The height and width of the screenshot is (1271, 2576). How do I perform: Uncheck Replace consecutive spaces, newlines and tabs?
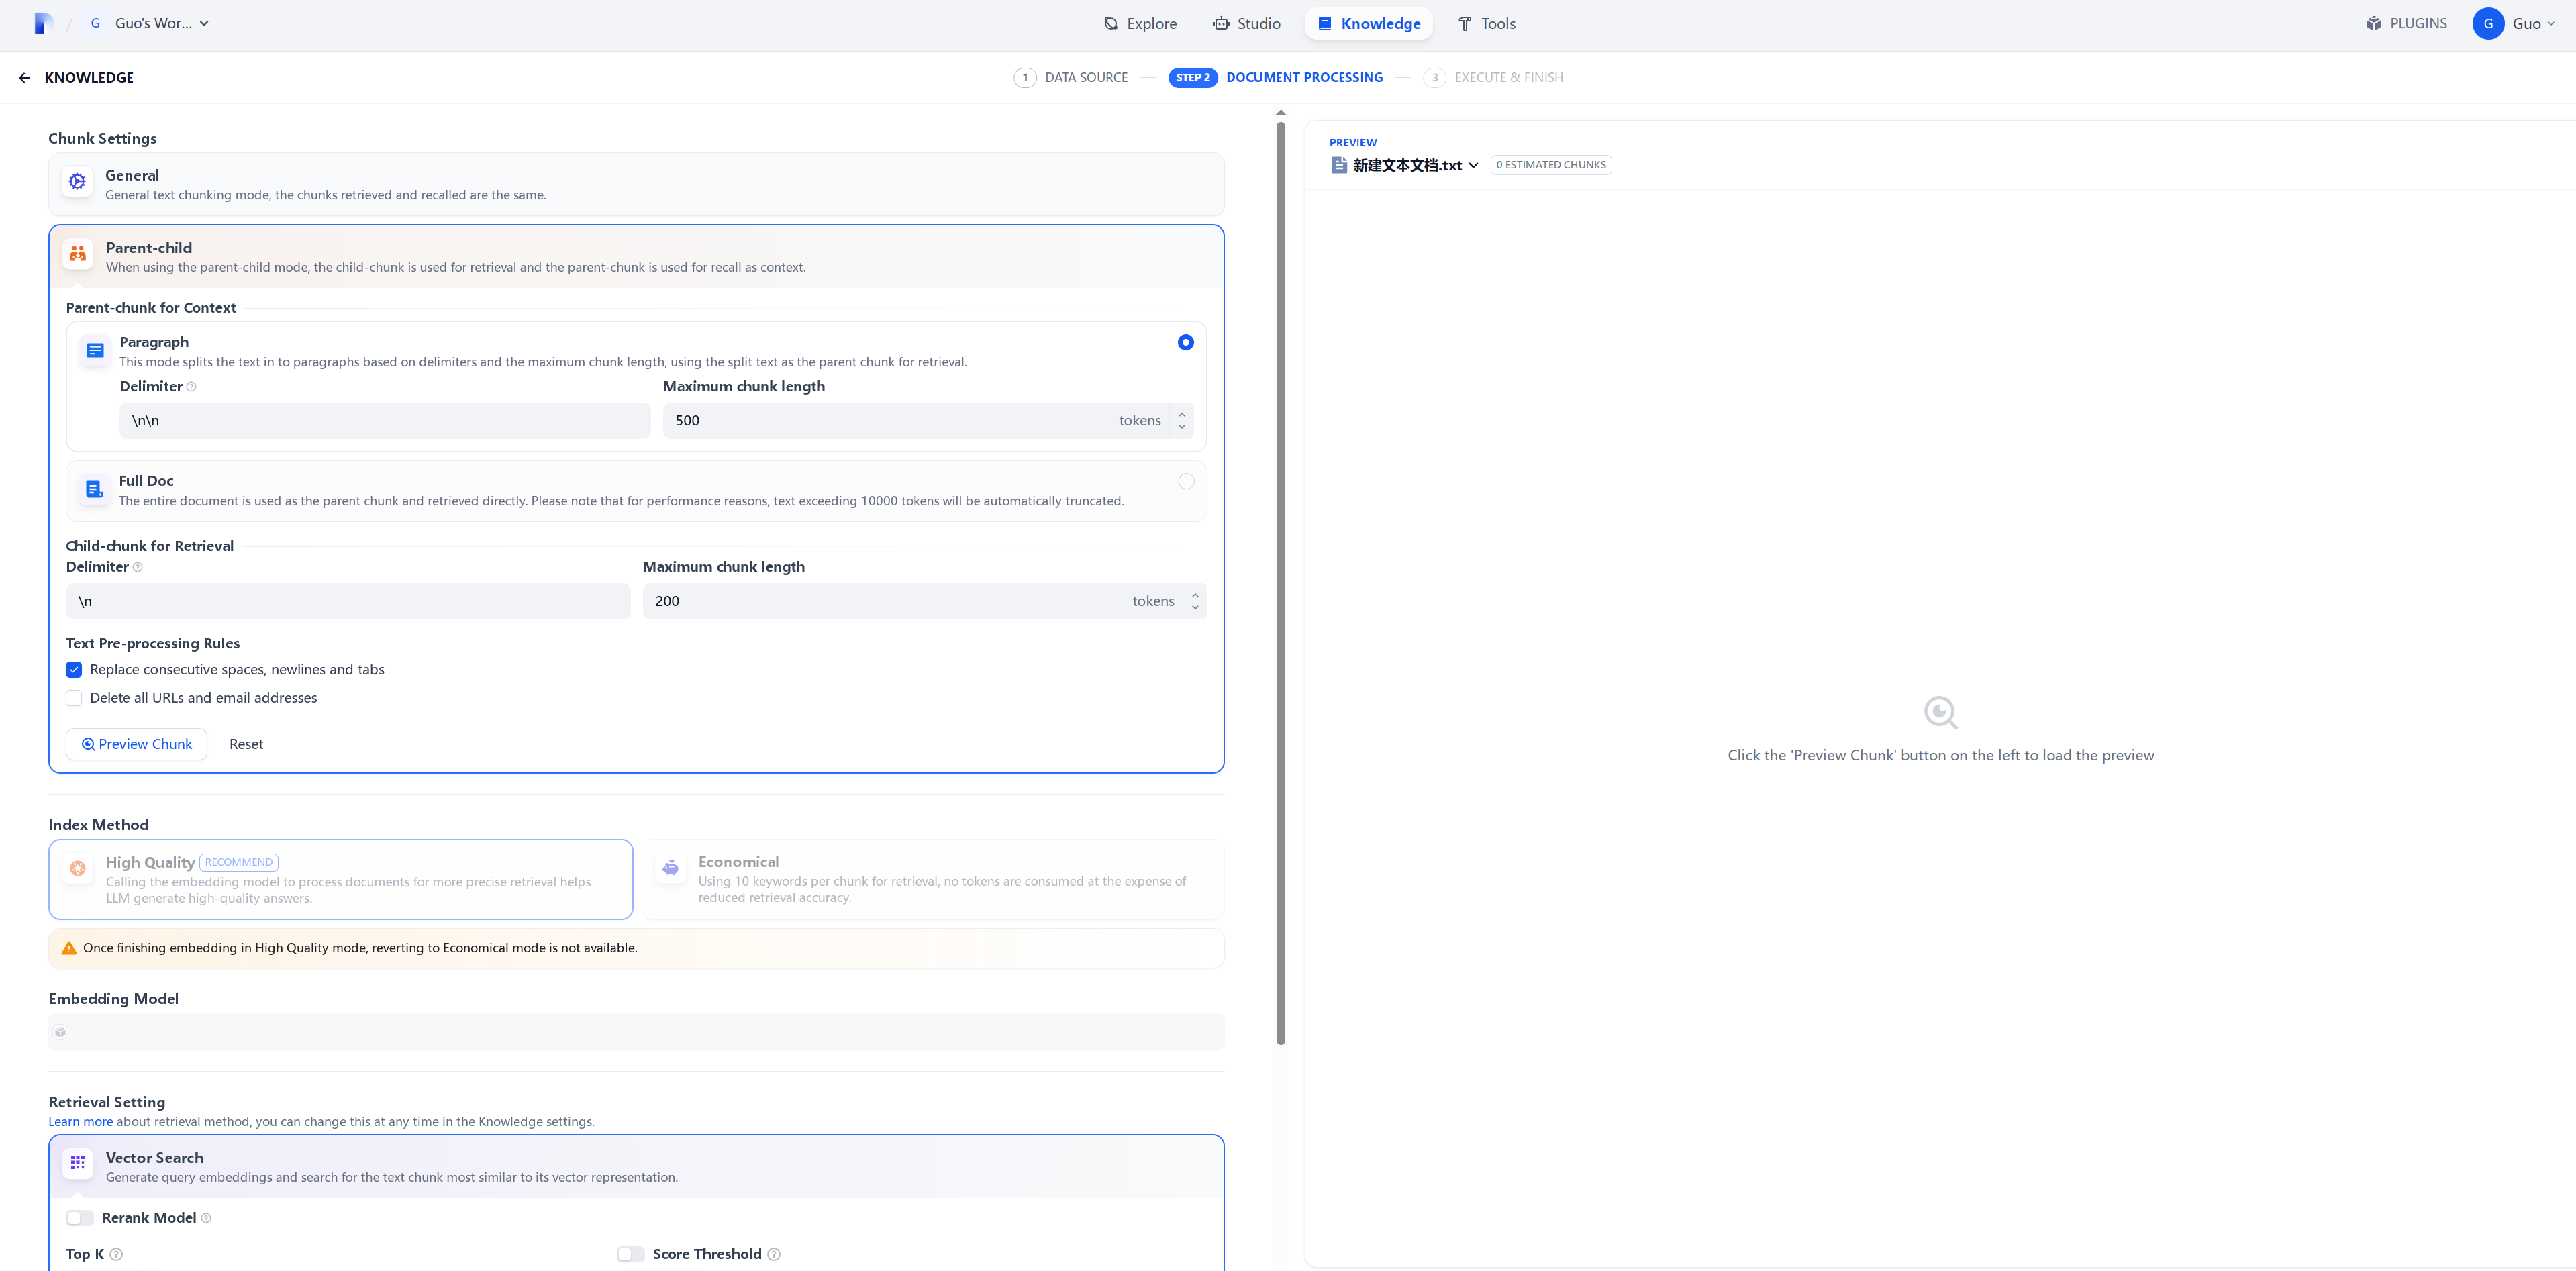tap(74, 670)
